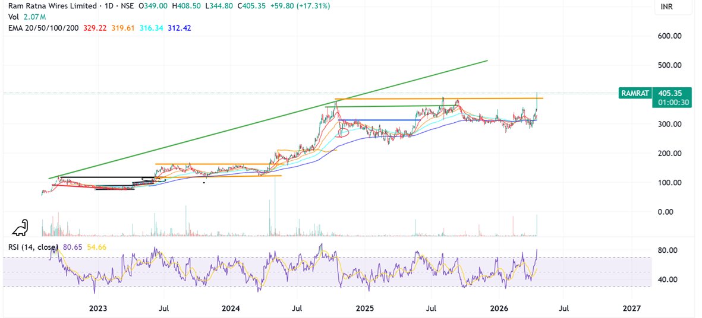This screenshot has height=318, width=702.
Task: Click the 2025 time axis label
Action: 365,309
